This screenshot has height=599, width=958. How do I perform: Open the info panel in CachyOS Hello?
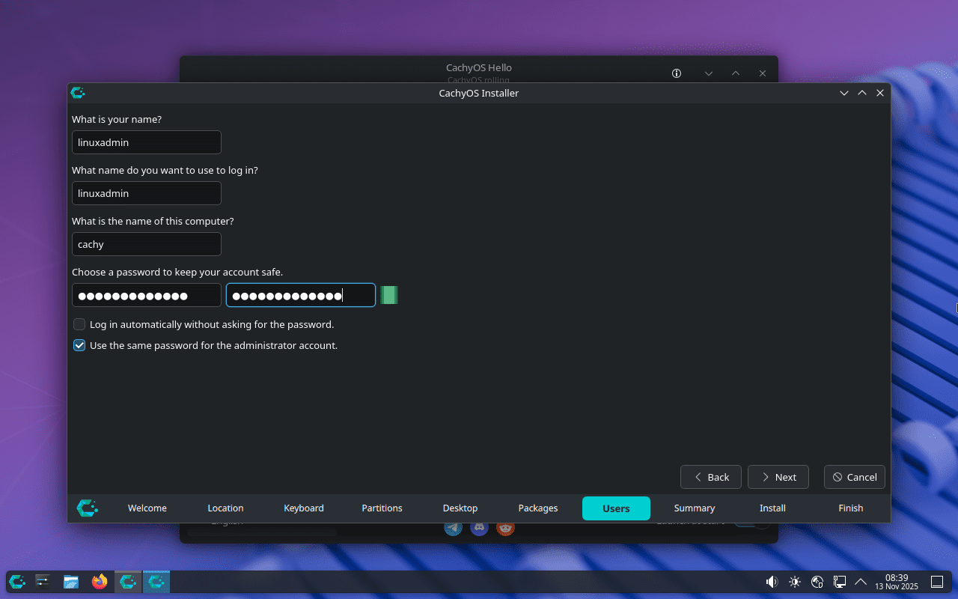676,73
